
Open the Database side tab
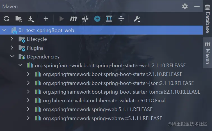point(208,19)
